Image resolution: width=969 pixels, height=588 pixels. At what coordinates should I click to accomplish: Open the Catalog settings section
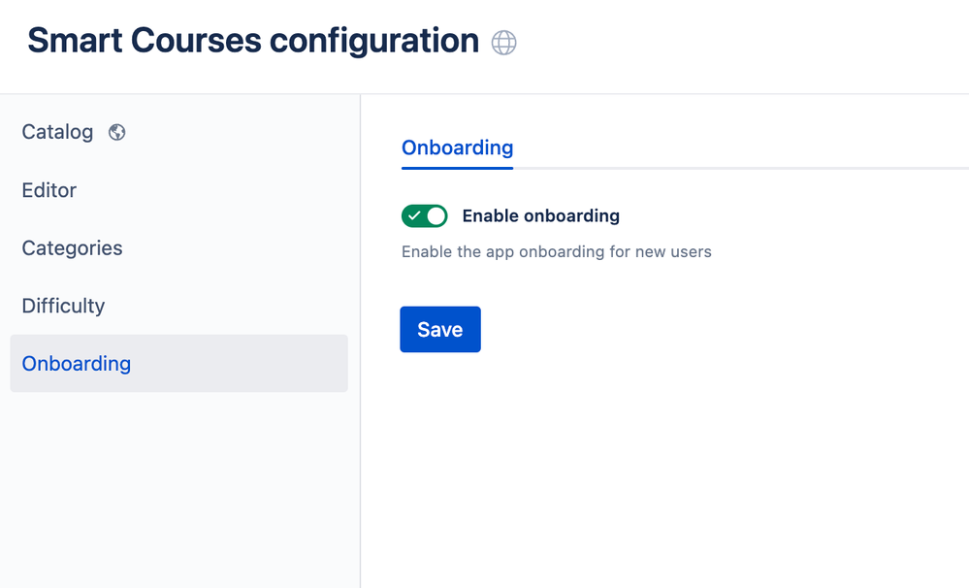click(x=57, y=132)
